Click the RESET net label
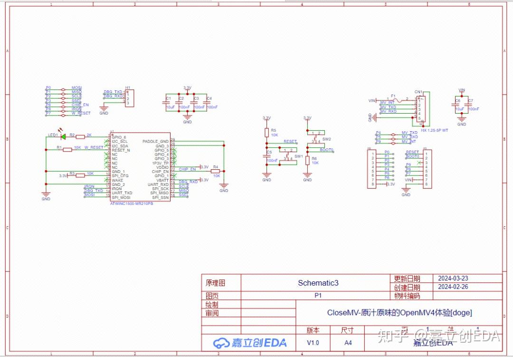Image resolution: width=513 pixels, height=357 pixels. (x=290, y=142)
